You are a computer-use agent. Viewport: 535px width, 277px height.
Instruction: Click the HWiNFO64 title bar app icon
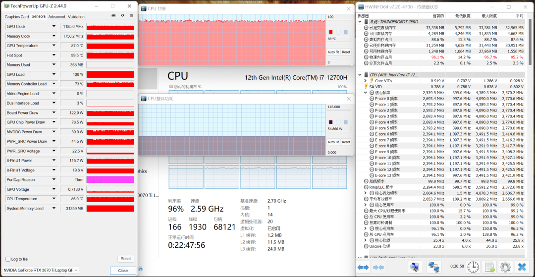point(361,7)
